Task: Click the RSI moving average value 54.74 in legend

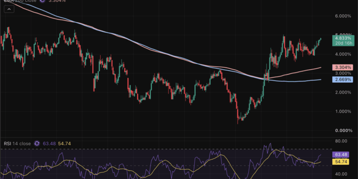Action: tap(64, 144)
